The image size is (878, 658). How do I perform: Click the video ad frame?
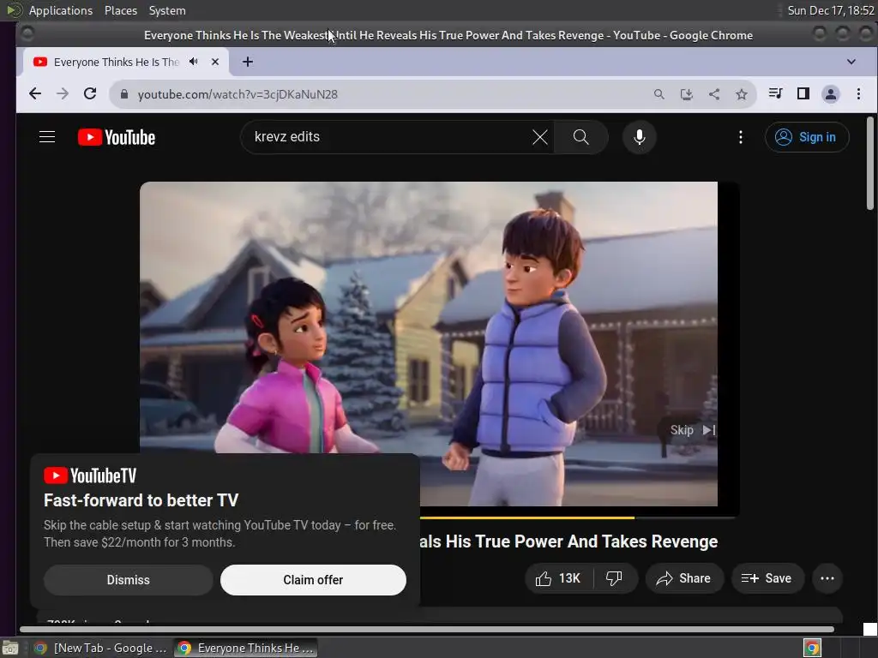click(x=429, y=344)
